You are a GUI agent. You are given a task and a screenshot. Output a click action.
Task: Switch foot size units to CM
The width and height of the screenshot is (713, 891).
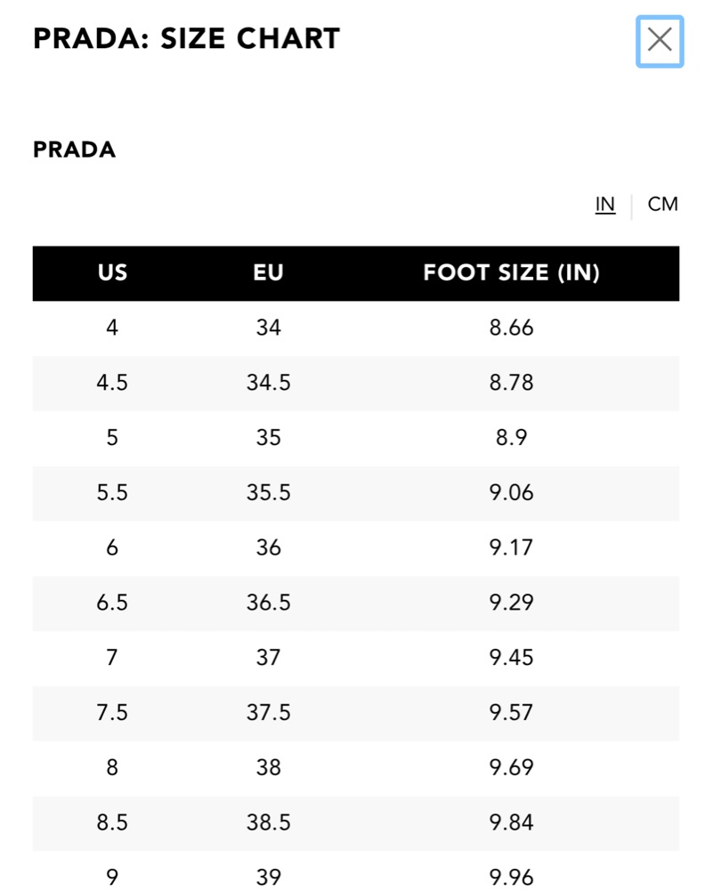[x=662, y=204]
